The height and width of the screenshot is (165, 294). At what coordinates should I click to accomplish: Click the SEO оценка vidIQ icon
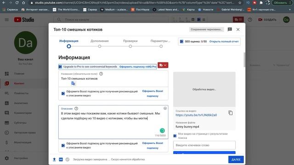tap(181, 42)
